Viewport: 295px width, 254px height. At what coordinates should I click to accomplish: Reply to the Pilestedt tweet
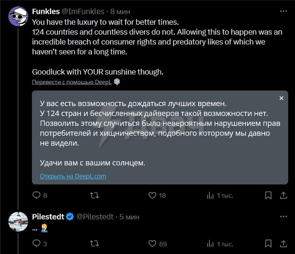click(x=36, y=243)
